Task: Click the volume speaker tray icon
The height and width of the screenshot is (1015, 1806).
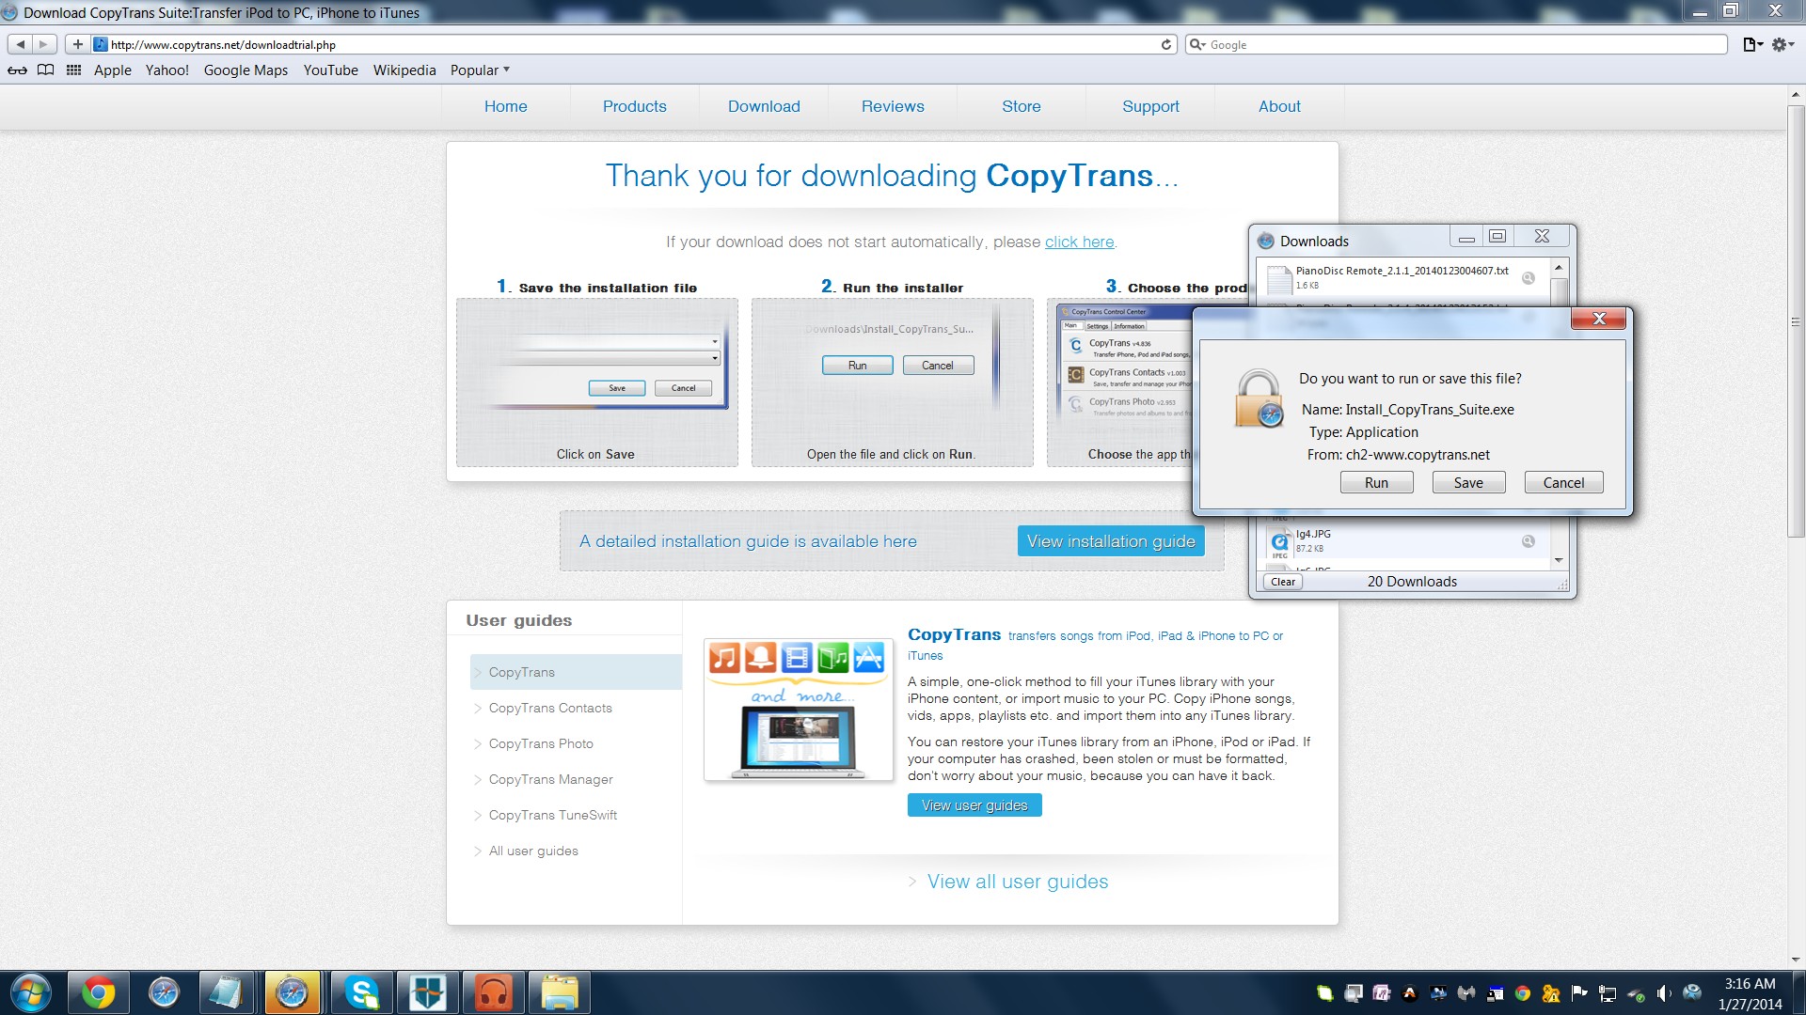Action: tap(1664, 993)
